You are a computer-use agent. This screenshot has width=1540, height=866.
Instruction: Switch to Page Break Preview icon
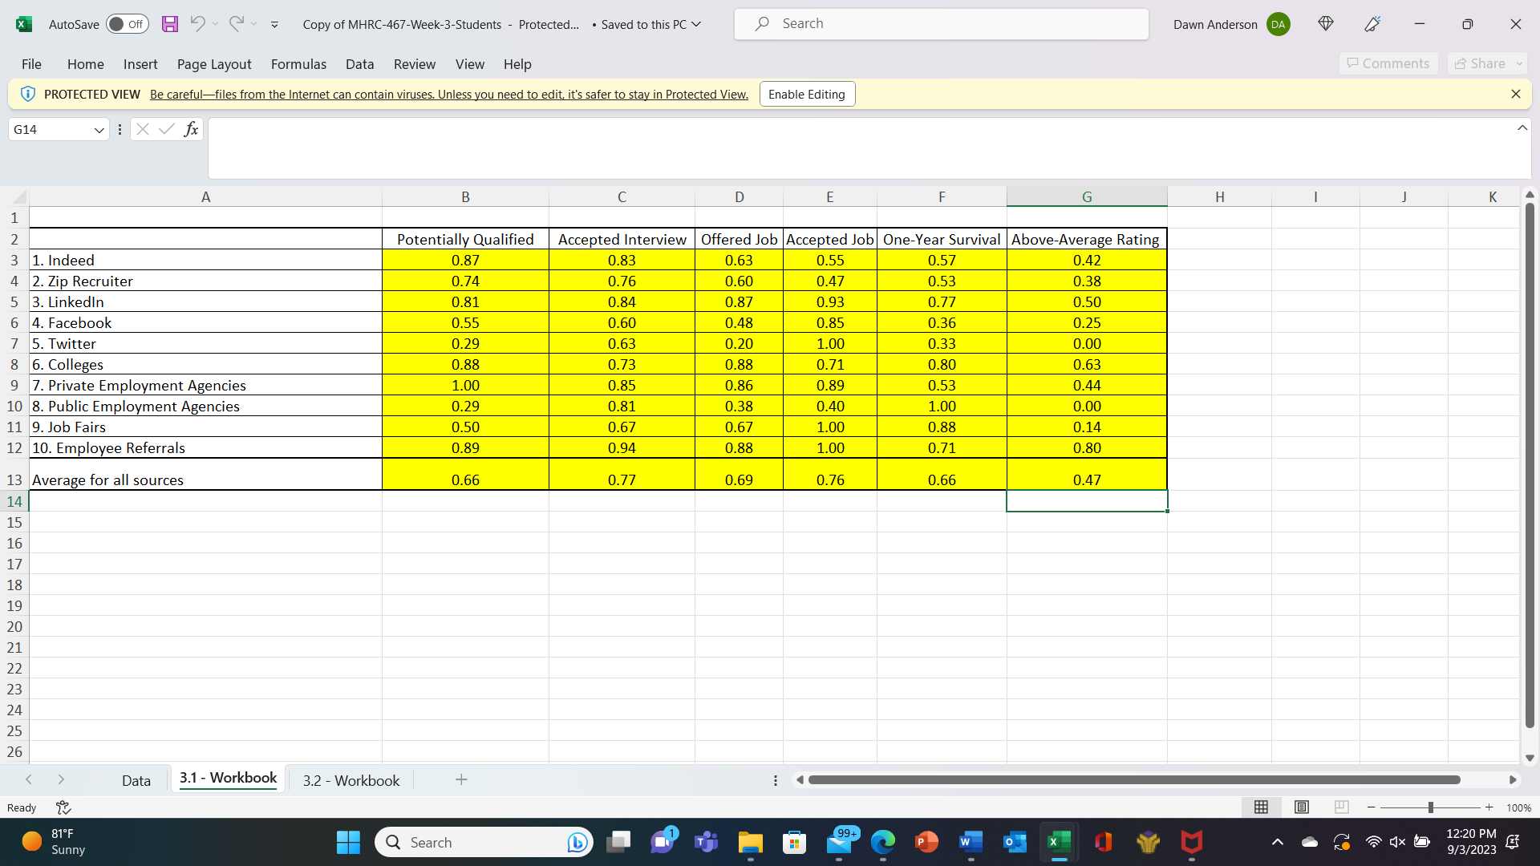(x=1342, y=807)
